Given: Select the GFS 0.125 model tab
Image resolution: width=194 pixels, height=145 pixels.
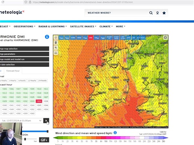Looking at the screenshot, I should [x=123, y=38].
